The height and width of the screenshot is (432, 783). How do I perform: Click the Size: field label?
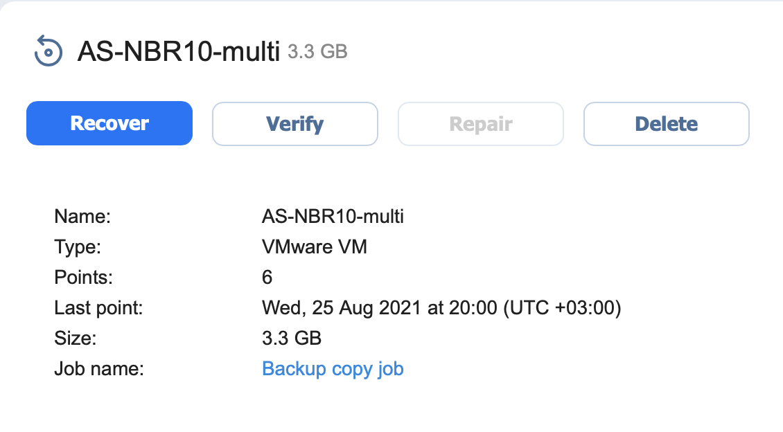click(x=76, y=339)
